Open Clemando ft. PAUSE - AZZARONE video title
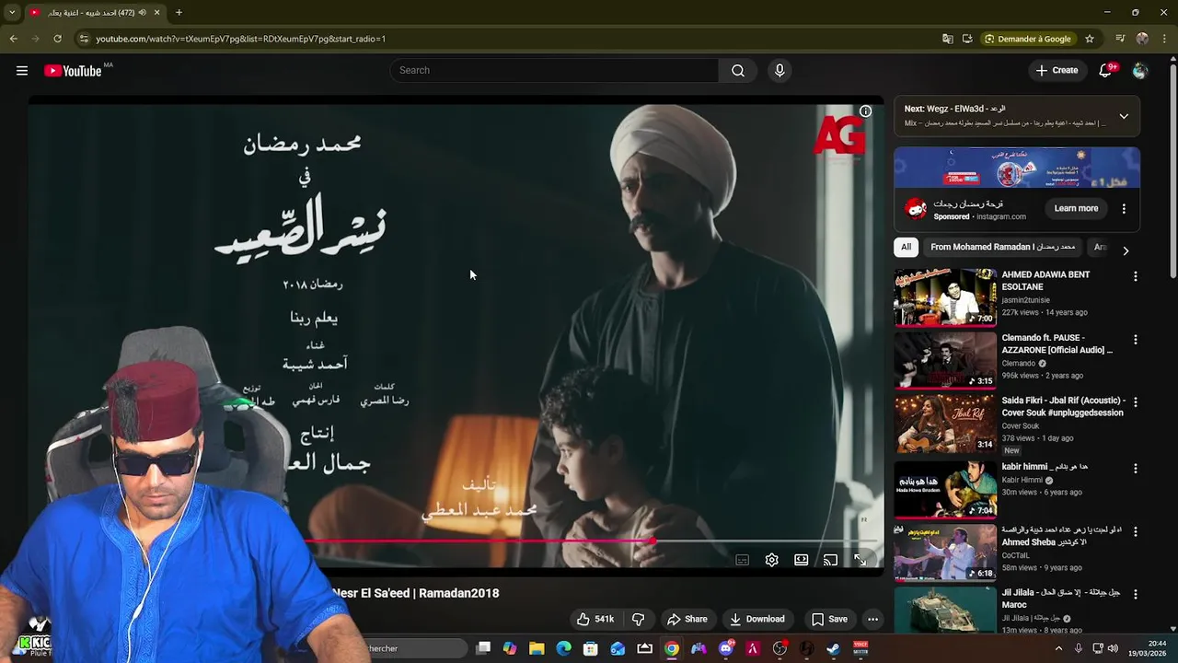1178x663 pixels. pos(1057,344)
